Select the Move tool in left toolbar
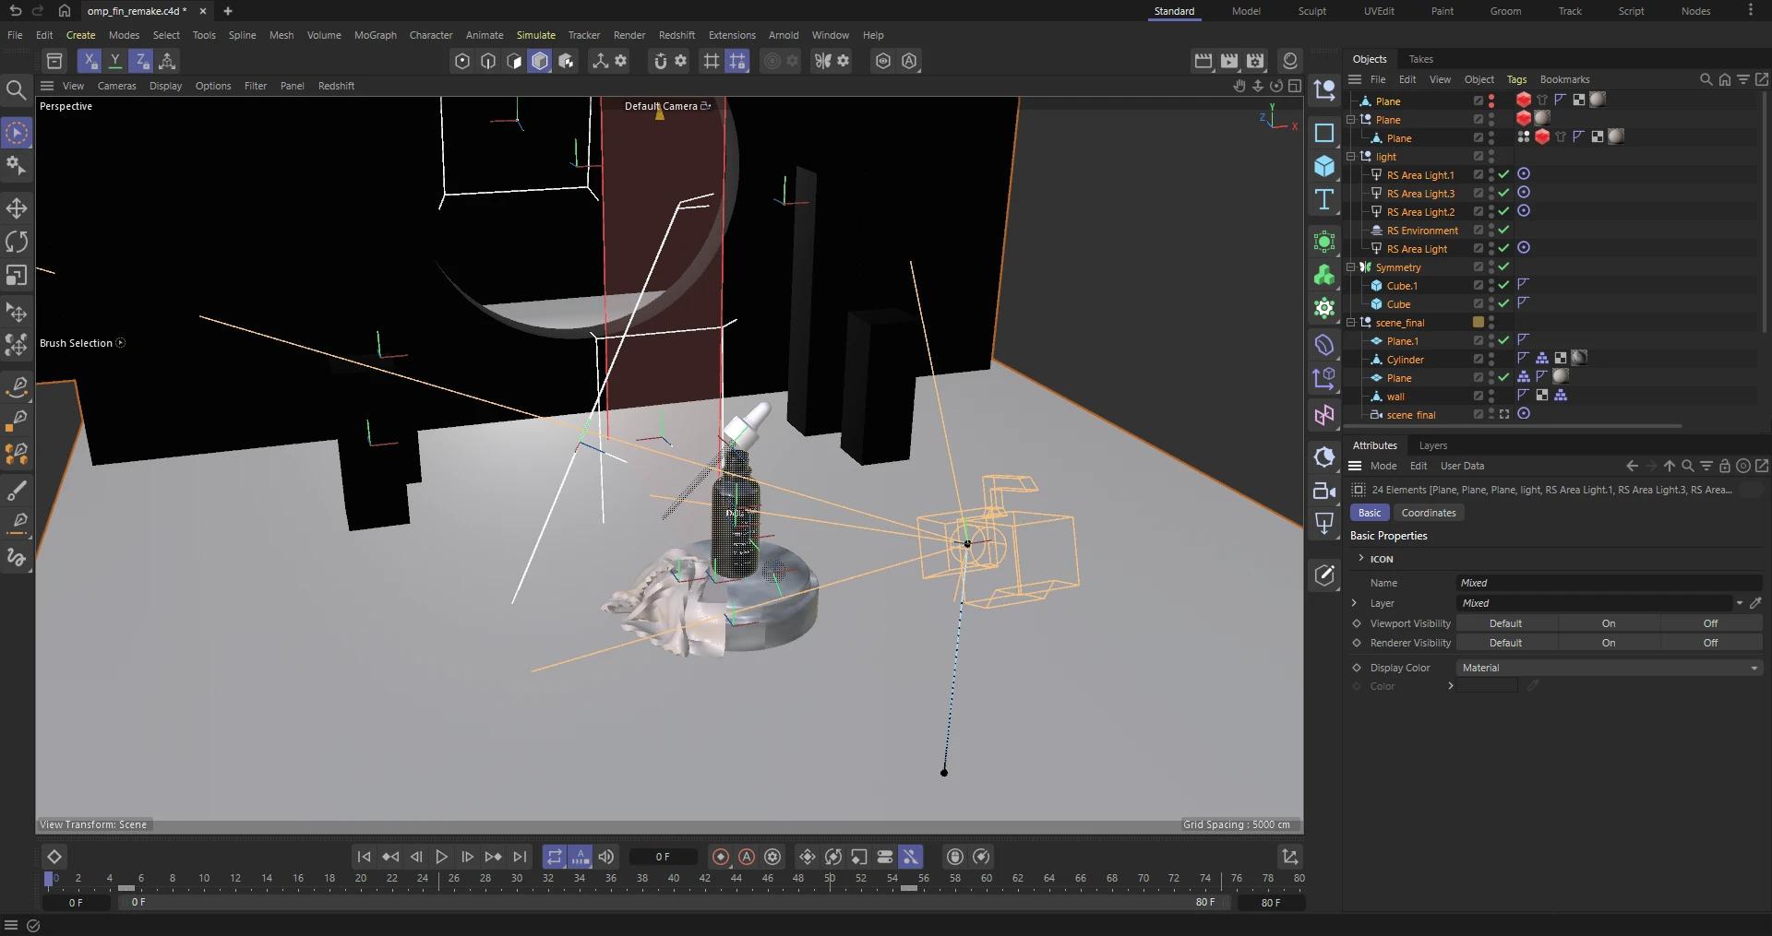This screenshot has height=936, width=1772. point(17,207)
